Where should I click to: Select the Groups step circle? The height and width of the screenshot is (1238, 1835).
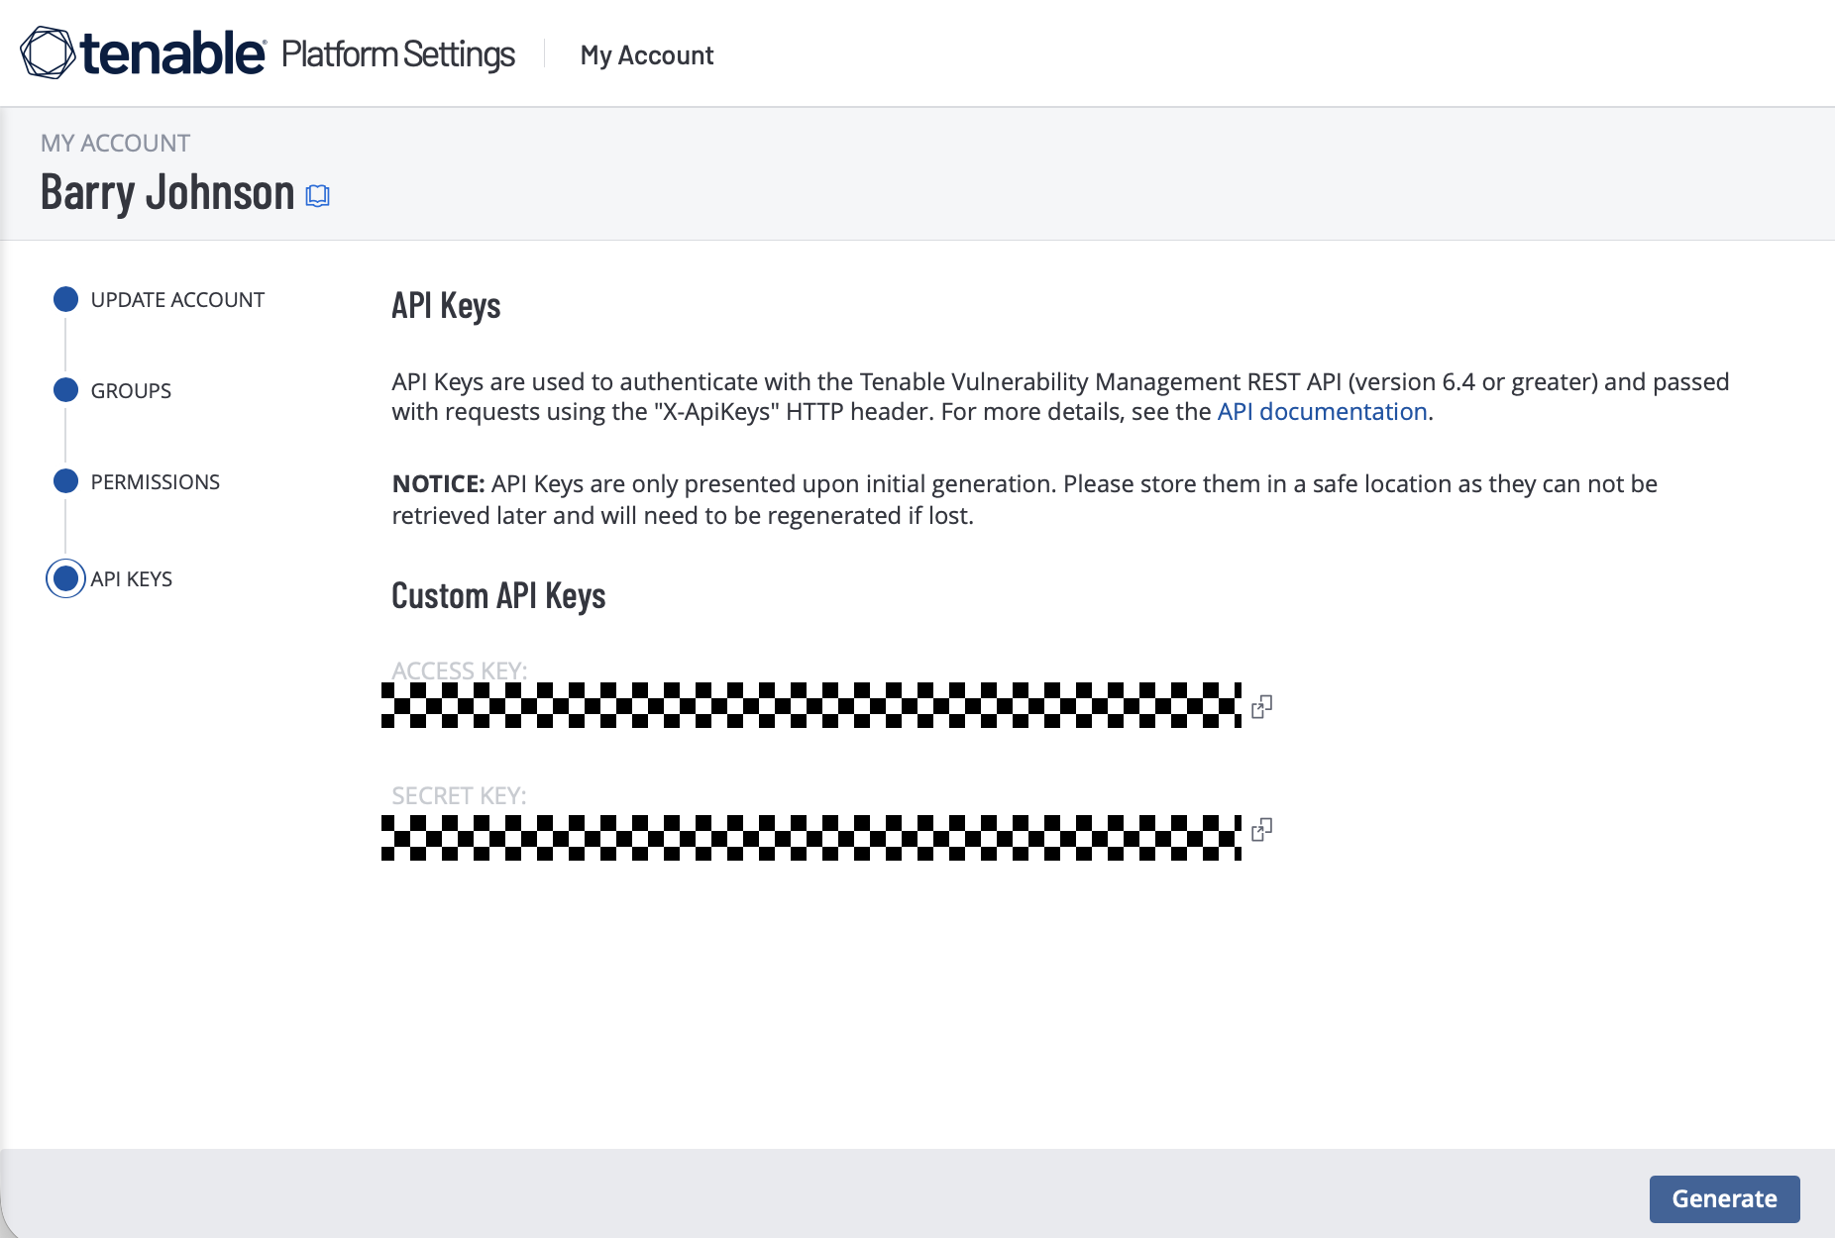pyautogui.click(x=65, y=390)
